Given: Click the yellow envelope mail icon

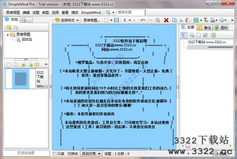Looking at the screenshot, I should click(x=37, y=64).
